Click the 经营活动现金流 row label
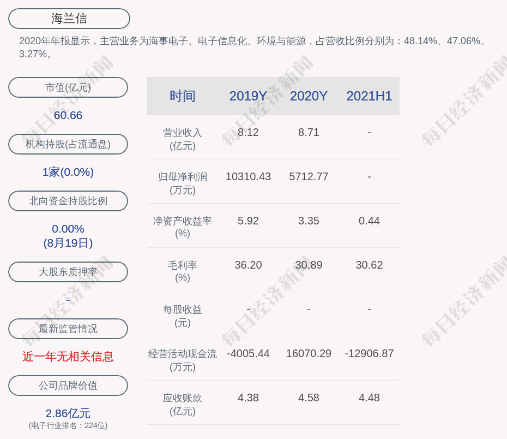 (x=183, y=360)
